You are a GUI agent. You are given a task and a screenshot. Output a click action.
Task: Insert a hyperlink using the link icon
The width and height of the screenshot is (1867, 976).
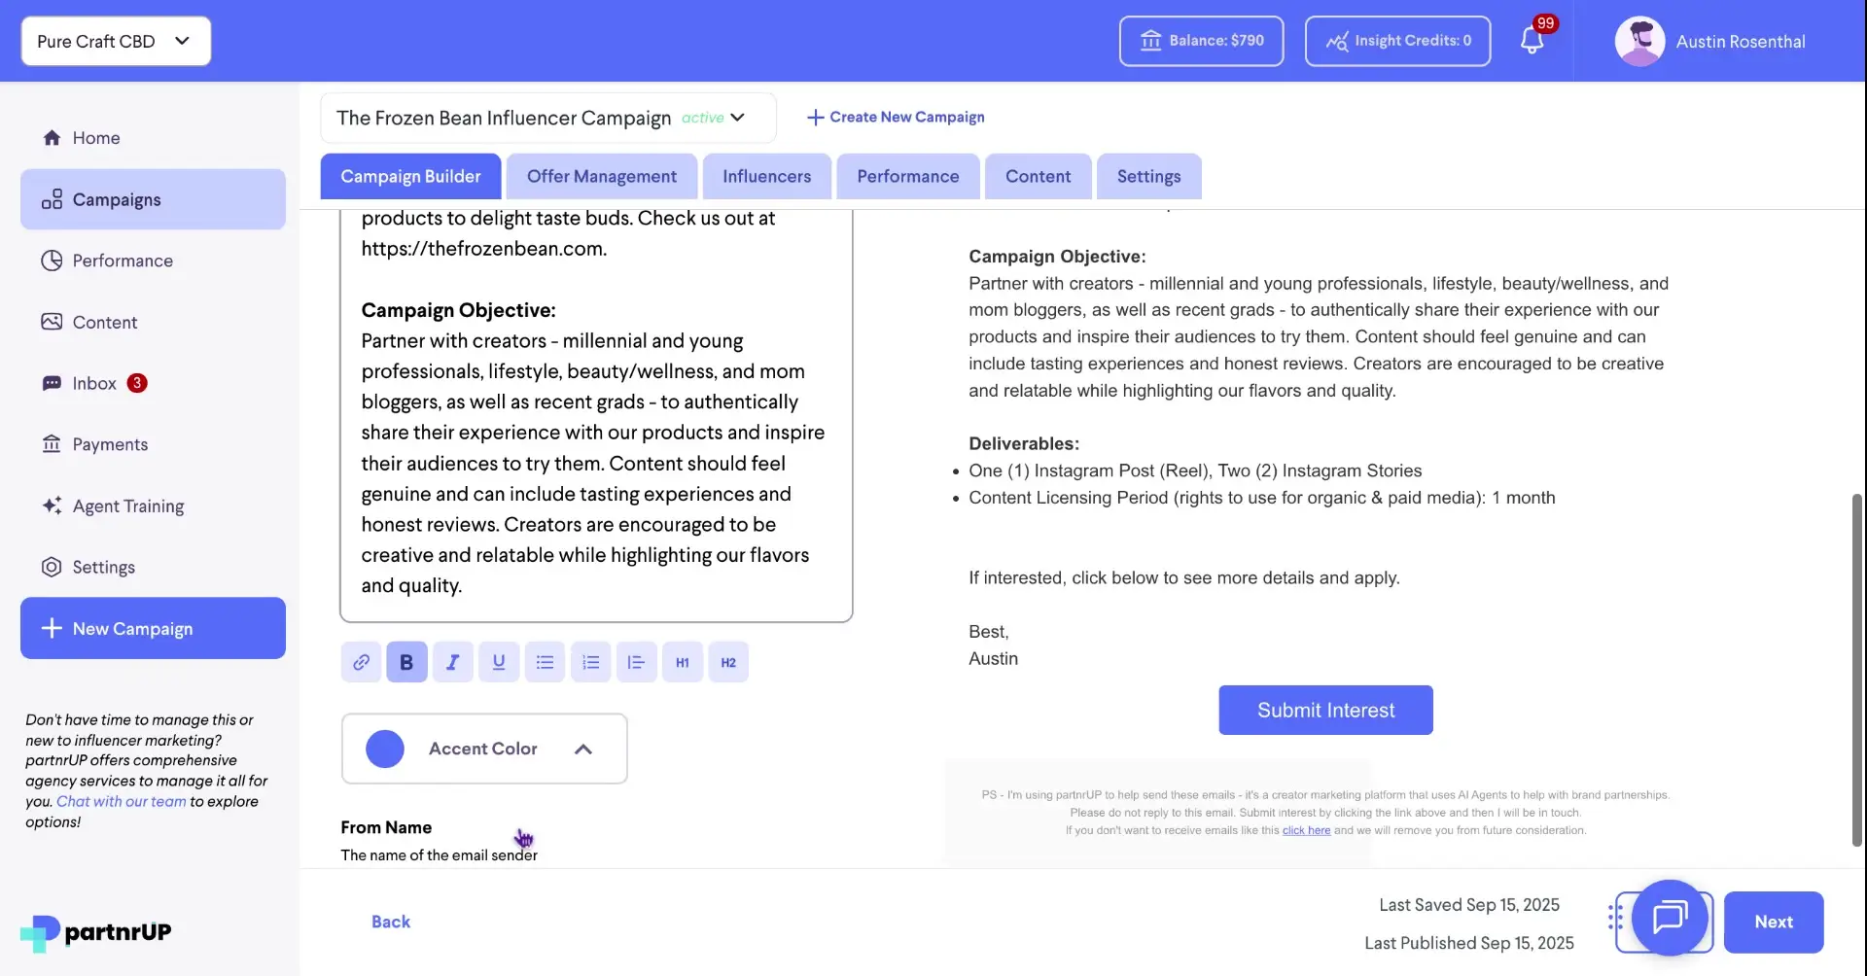click(x=361, y=661)
